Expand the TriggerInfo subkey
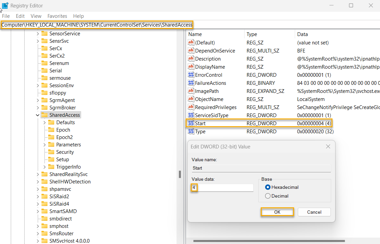380x244 pixels. tap(44, 167)
